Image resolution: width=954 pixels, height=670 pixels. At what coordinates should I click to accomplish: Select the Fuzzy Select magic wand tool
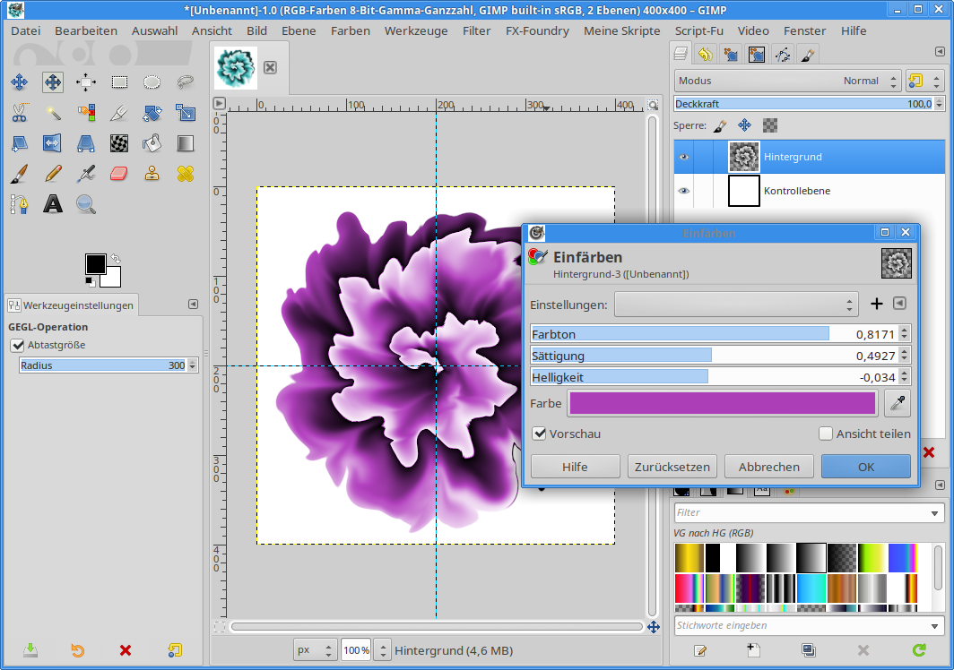pos(53,113)
